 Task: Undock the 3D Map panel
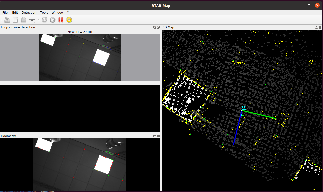(x=316, y=27)
